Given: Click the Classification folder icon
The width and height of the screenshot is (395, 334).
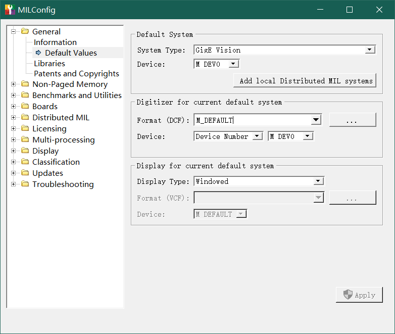Looking at the screenshot, I should 25,161.
